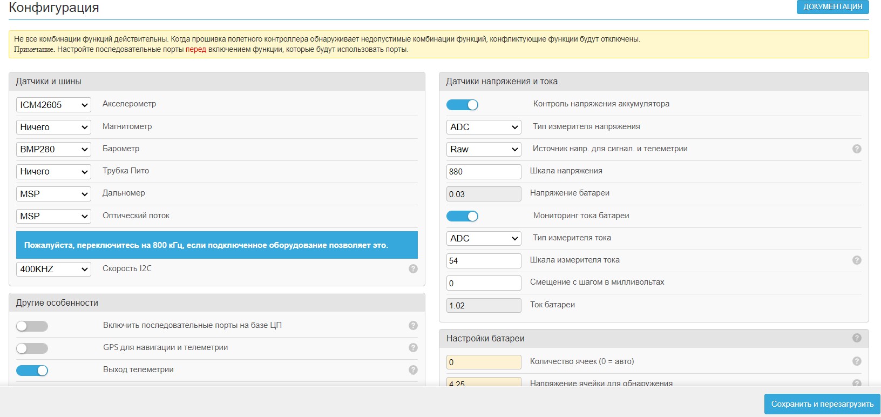Open voltage source dropdown showing Raw
This screenshot has height=417, width=881.
pos(484,149)
